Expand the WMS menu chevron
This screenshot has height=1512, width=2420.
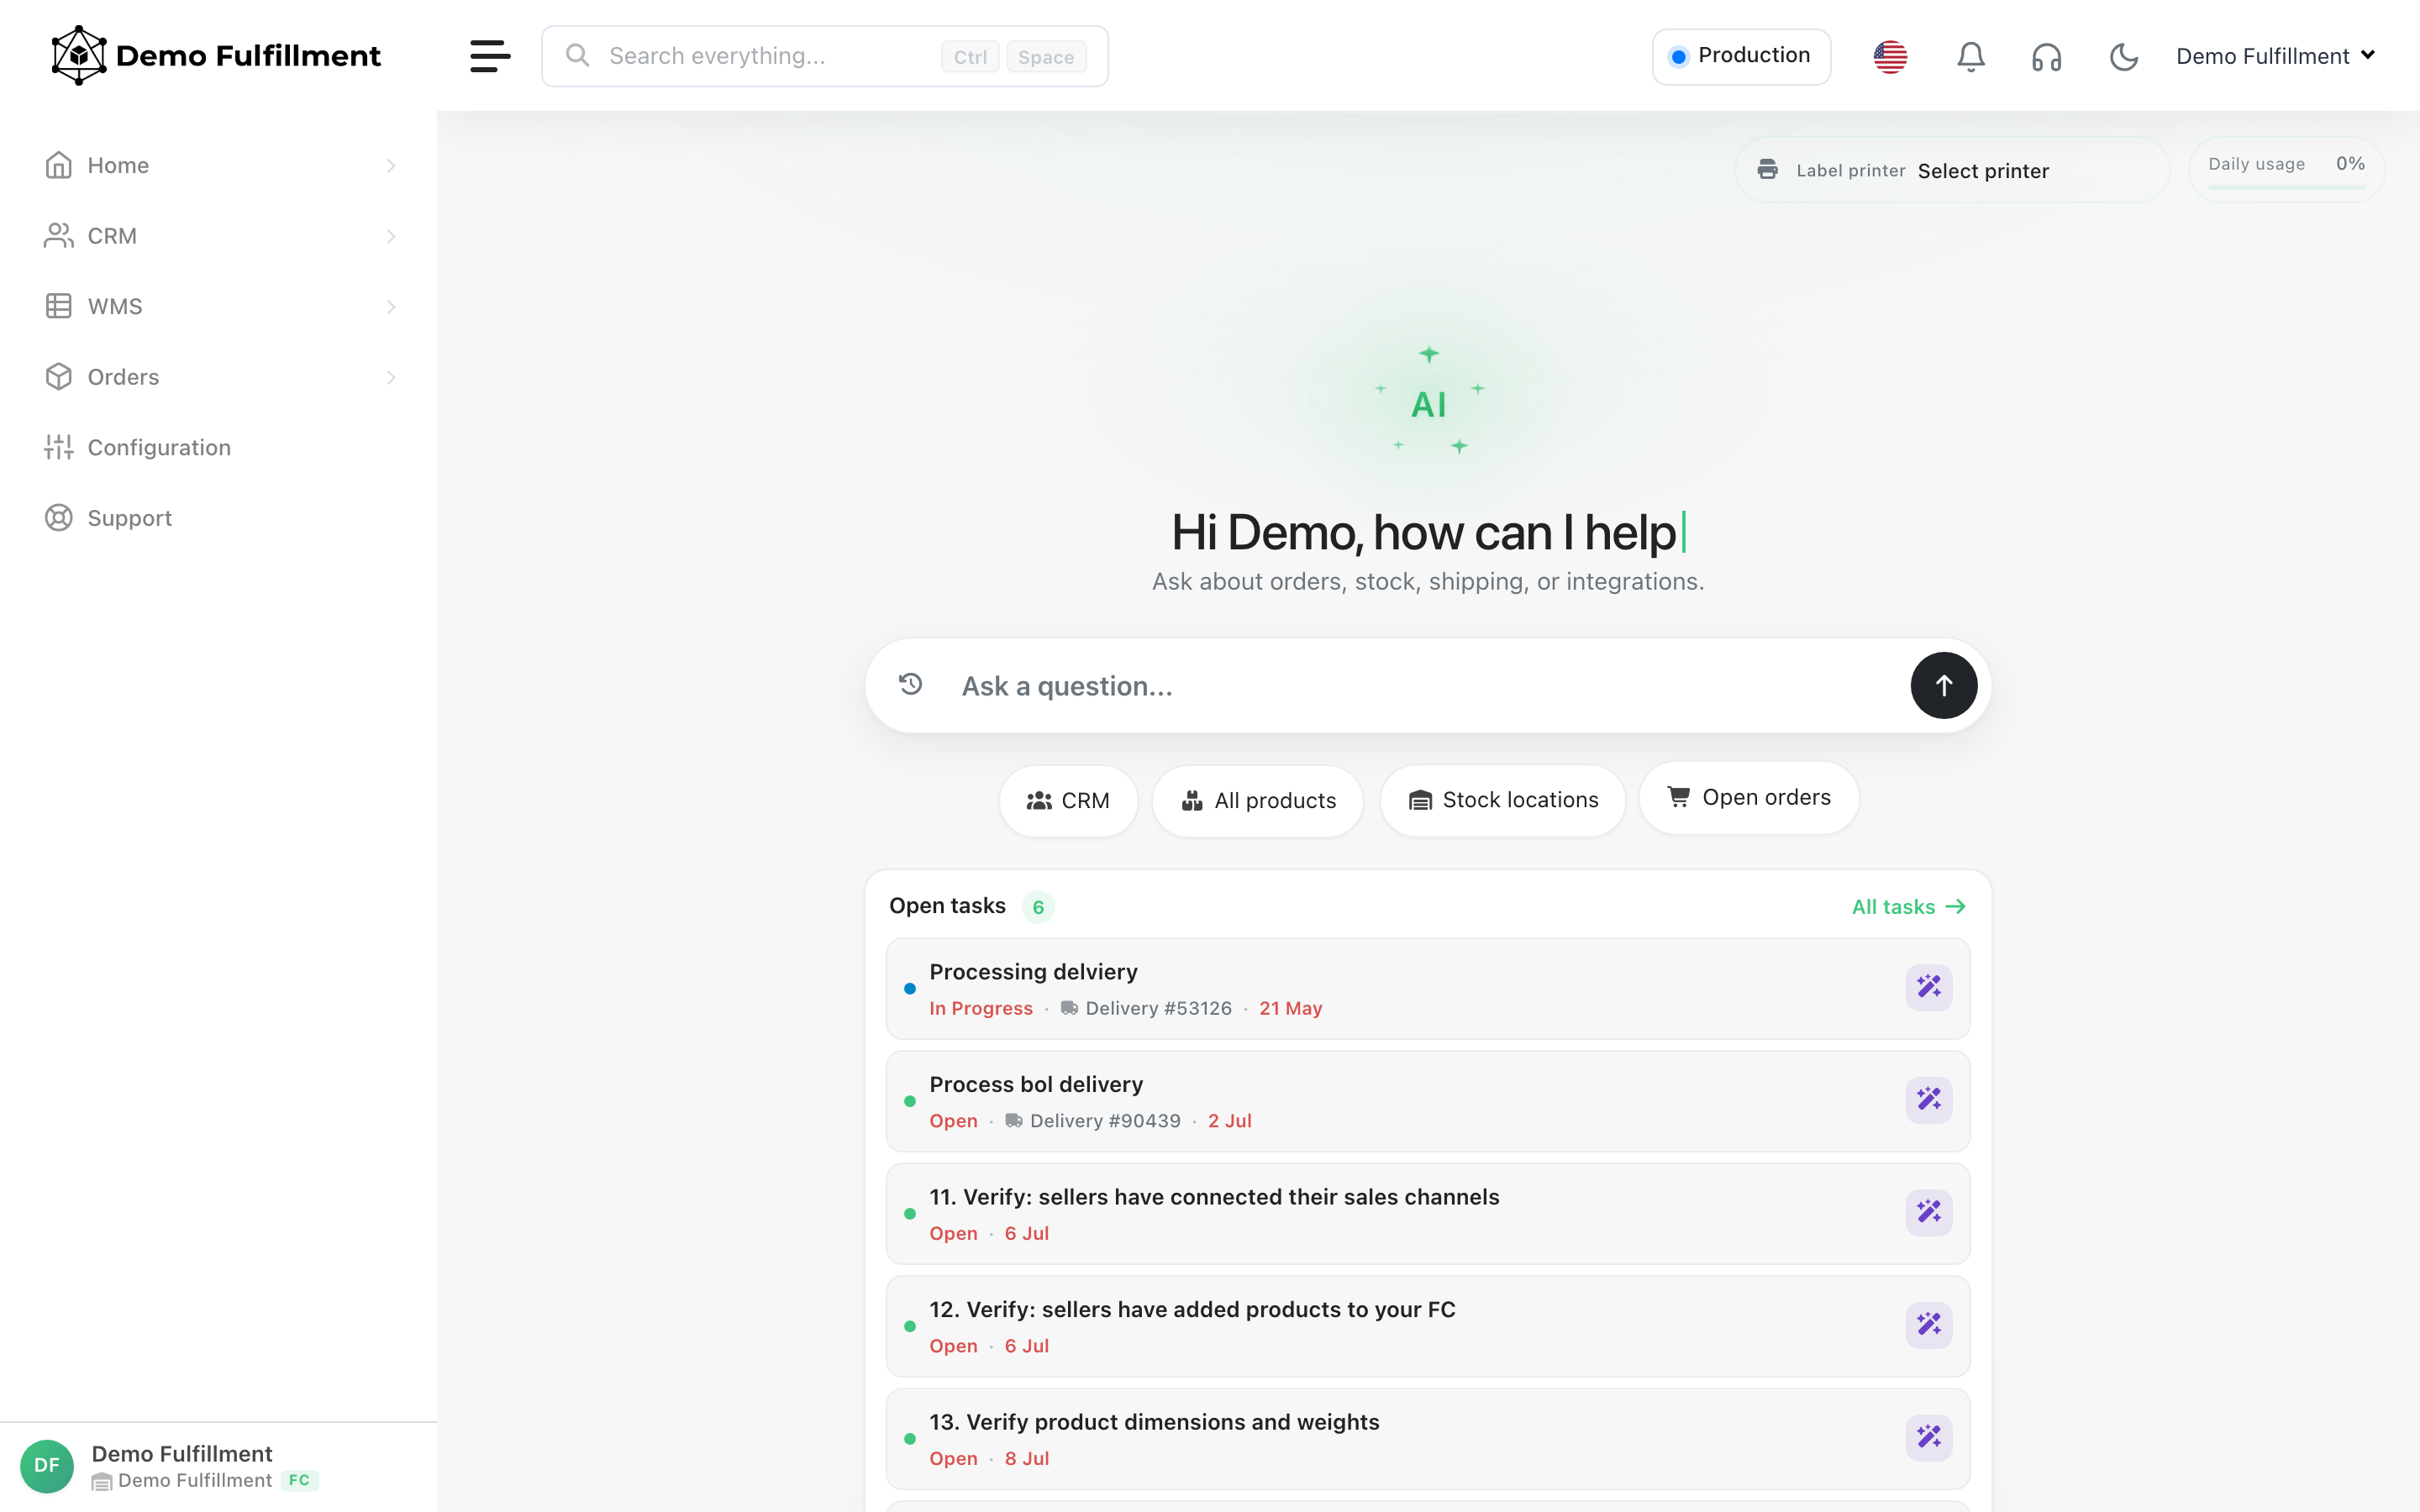tap(391, 307)
